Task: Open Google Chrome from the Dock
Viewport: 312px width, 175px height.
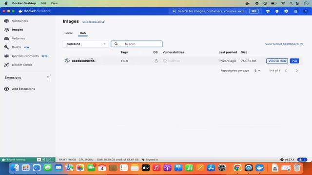Action: click(x=237, y=168)
